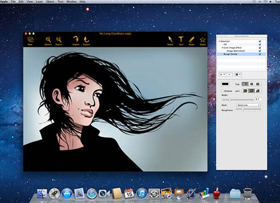Open the Apple menu
280x203 pixels.
(x=4, y=1)
